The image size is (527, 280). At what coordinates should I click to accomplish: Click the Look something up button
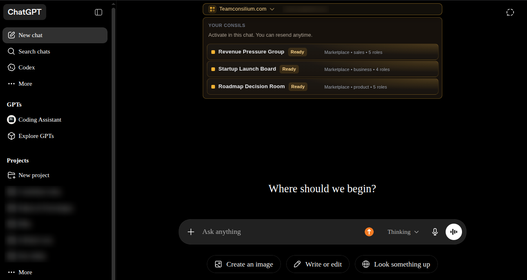pos(396,264)
